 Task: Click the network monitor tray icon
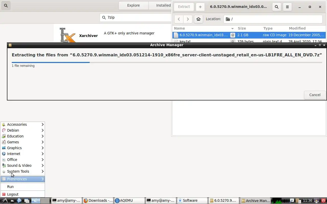tap(317, 201)
